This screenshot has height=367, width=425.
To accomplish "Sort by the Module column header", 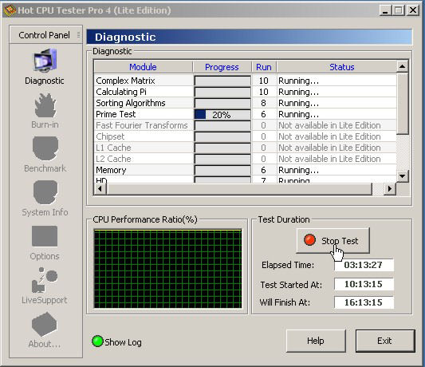I will pos(143,67).
